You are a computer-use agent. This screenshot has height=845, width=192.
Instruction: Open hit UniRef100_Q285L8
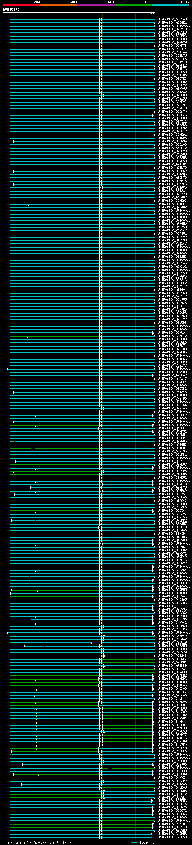[172, 32]
